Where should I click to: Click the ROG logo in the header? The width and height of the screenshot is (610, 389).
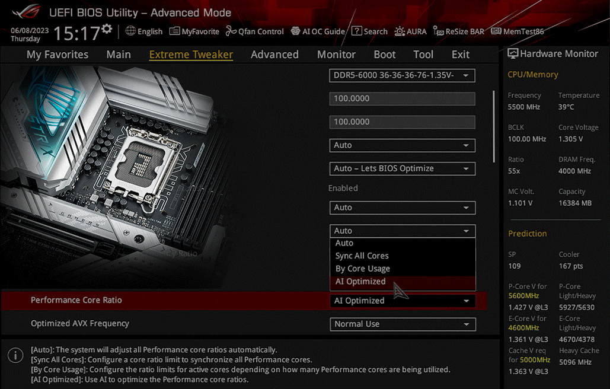point(27,11)
